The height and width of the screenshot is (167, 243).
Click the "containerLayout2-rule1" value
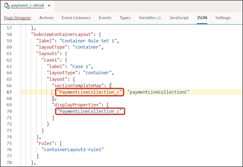pyautogui.click(x=73, y=150)
